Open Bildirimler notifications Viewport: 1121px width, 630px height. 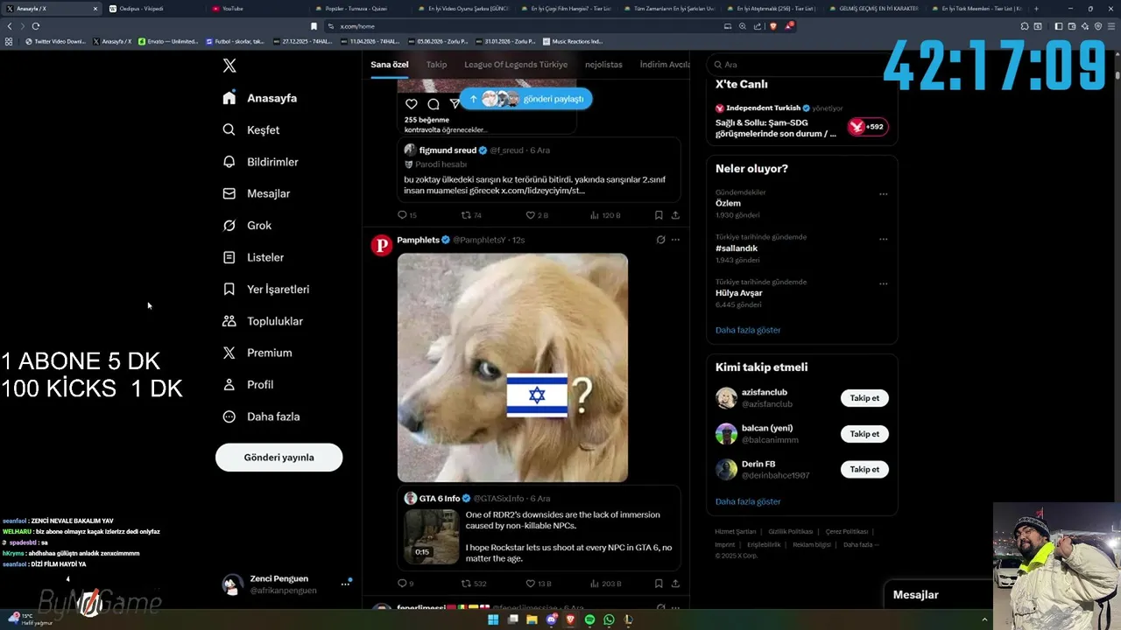tap(260, 162)
